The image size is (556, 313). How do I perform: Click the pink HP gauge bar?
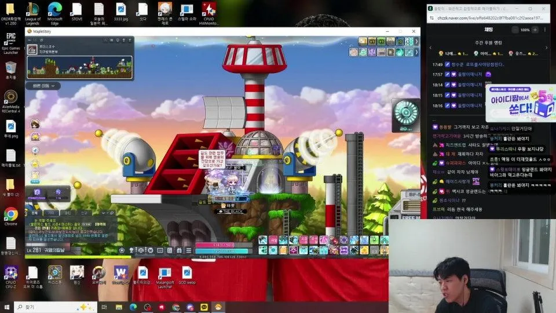pos(224,245)
